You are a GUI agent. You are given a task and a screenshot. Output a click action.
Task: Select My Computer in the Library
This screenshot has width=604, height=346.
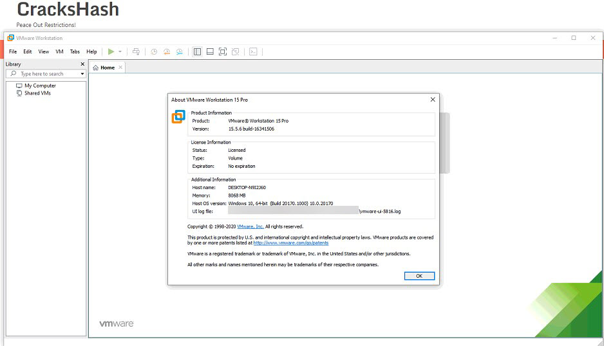point(40,86)
